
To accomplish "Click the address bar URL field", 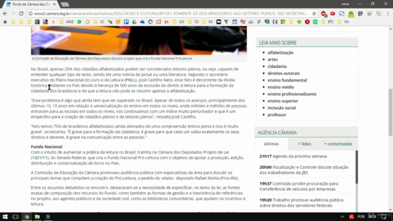I will (171, 14).
